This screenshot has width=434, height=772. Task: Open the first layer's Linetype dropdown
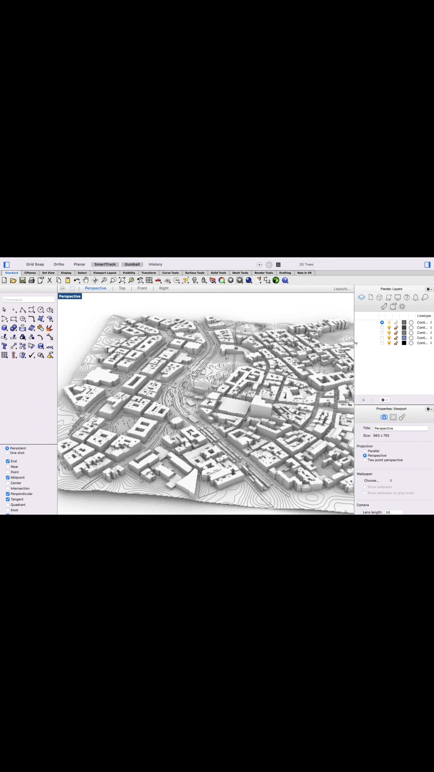click(x=424, y=322)
